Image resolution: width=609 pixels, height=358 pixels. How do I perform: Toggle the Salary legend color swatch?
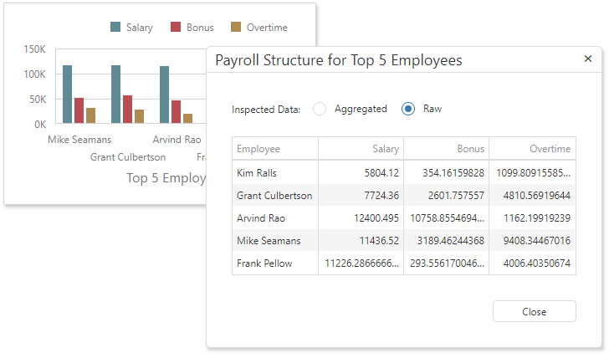point(115,28)
